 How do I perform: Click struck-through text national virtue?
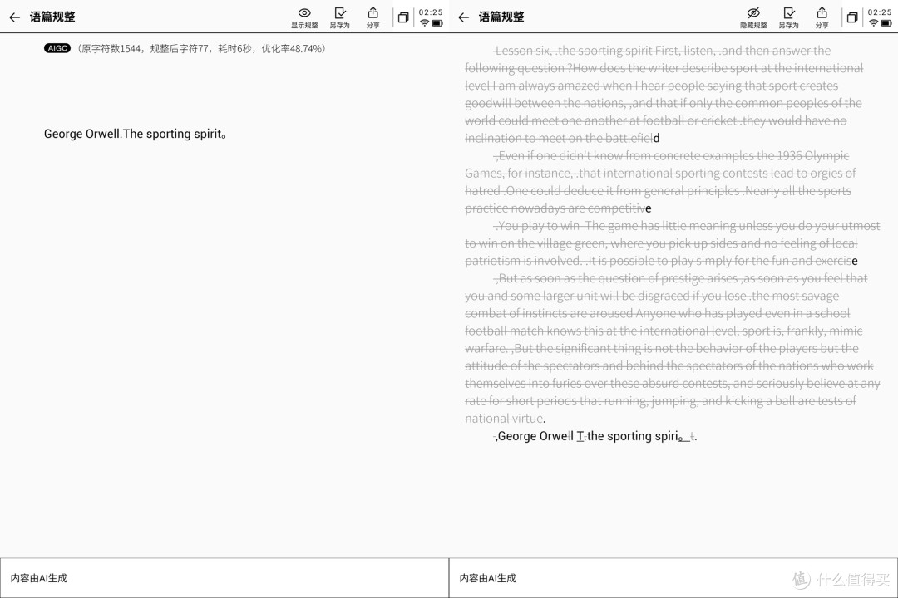(504, 419)
